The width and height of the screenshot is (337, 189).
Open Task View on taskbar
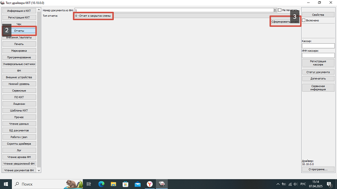tap(89, 184)
